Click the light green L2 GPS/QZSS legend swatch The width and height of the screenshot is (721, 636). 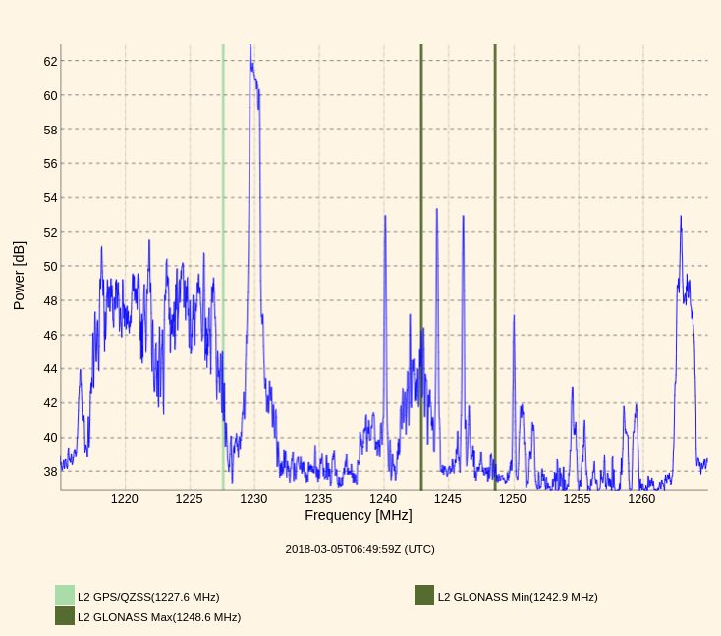tap(65, 595)
